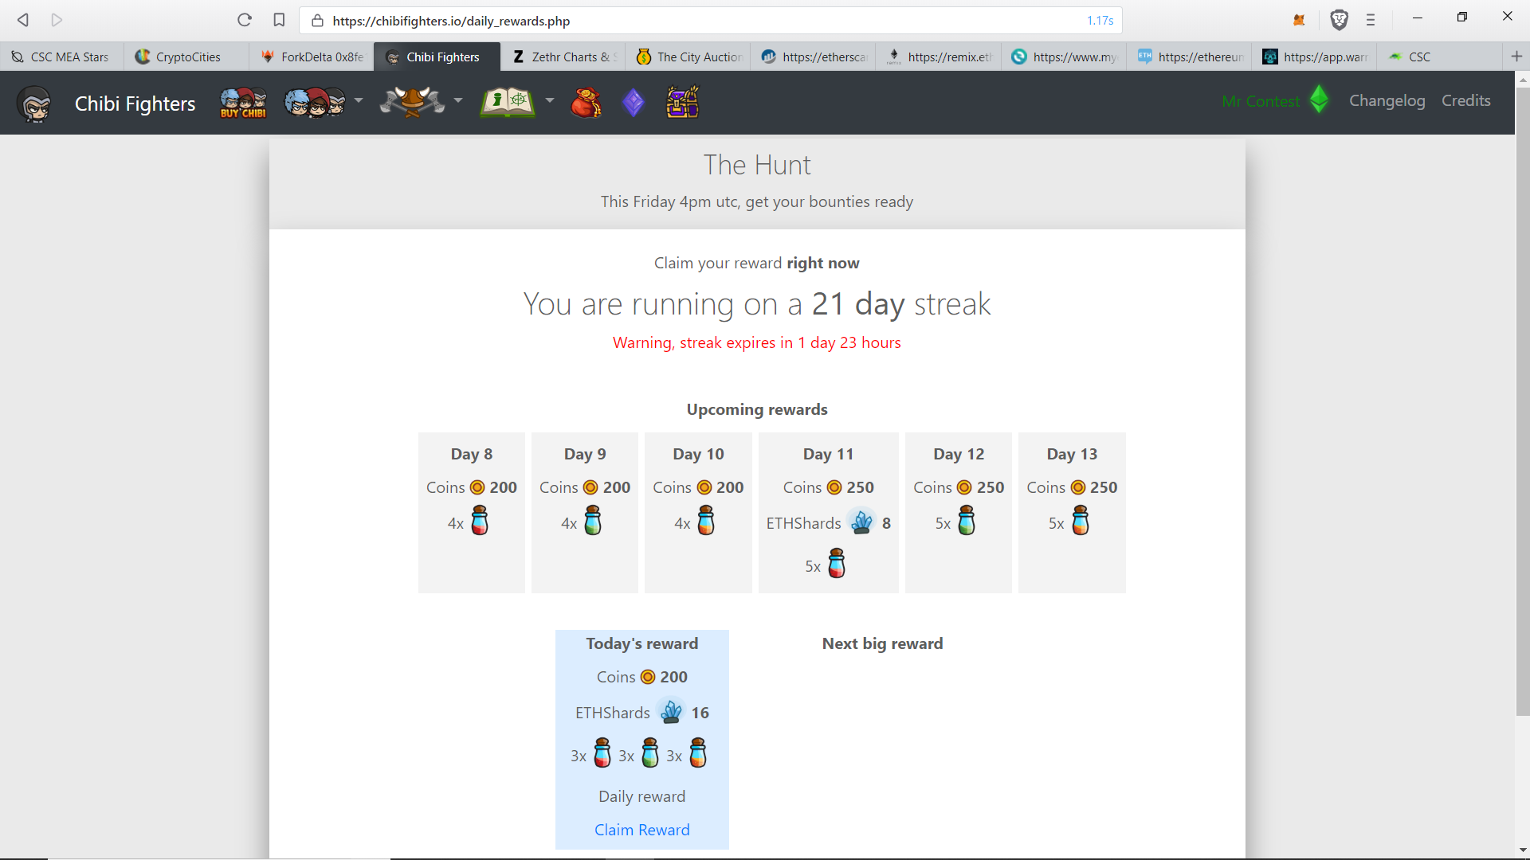Expand the chibi group dropdown arrow
This screenshot has width=1530, height=860.
pos(359,100)
